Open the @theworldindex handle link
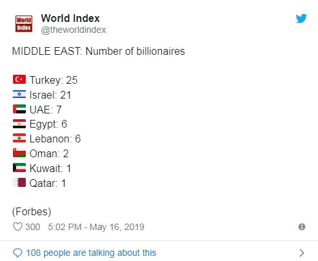This screenshot has height=261, width=318. point(74,30)
